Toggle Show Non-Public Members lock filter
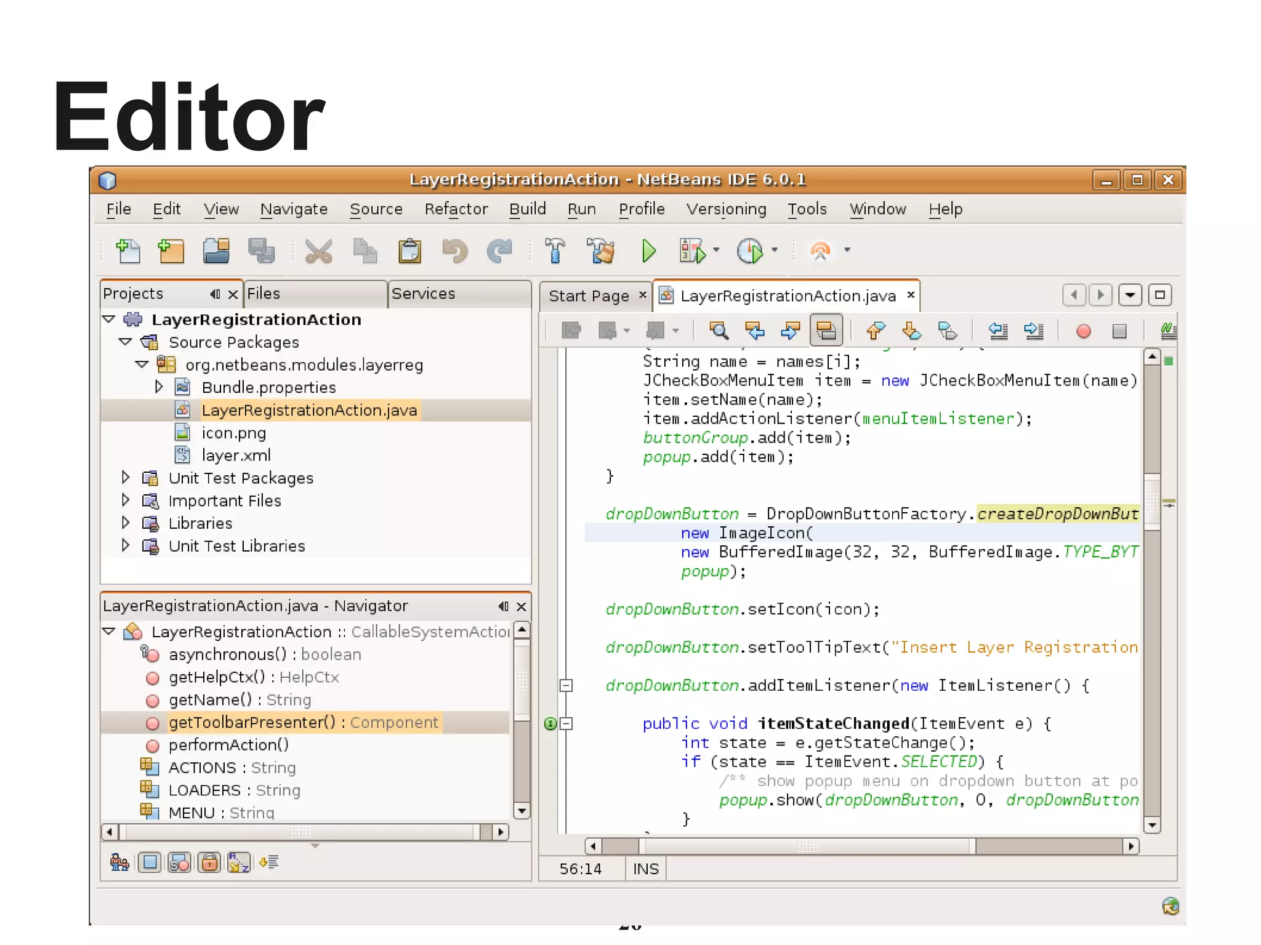 pyautogui.click(x=209, y=863)
